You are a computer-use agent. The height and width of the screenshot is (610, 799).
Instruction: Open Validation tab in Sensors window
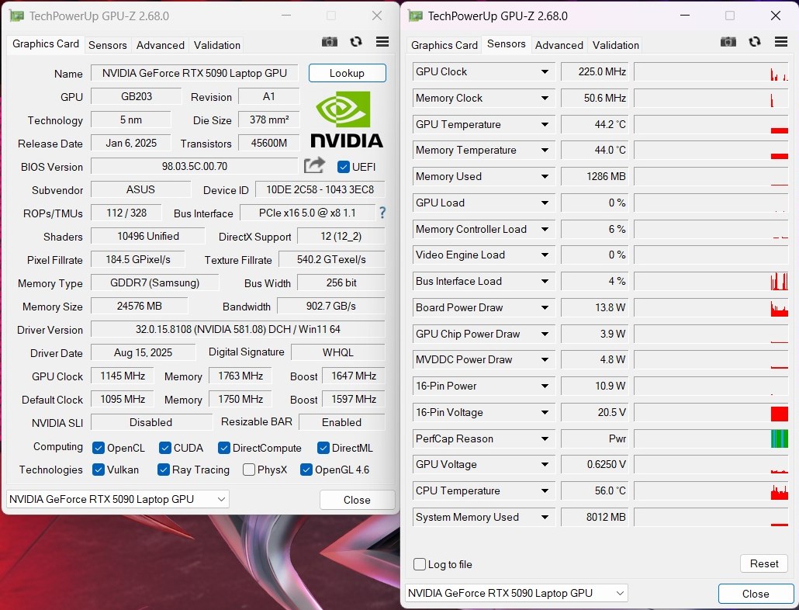[616, 45]
